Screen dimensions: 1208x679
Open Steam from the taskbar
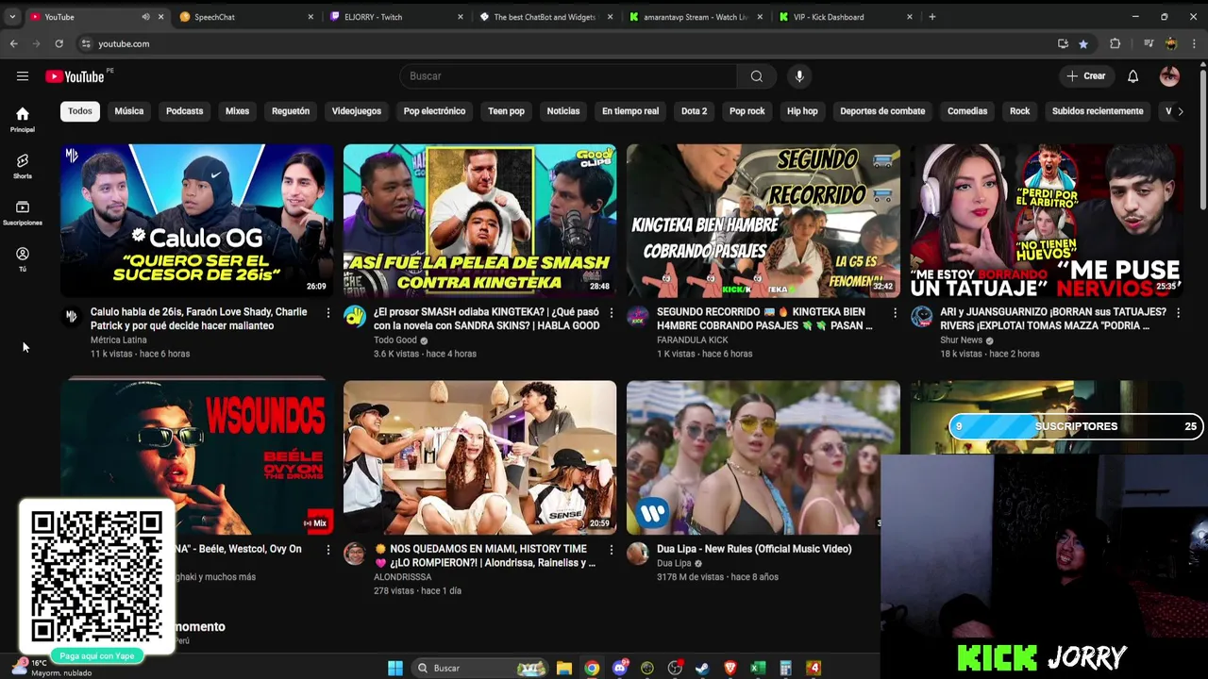(701, 668)
